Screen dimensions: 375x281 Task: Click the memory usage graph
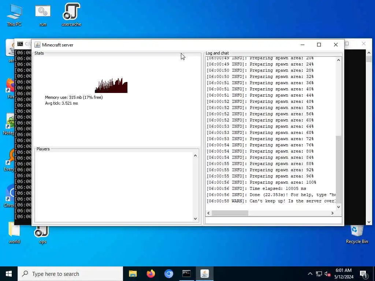click(111, 85)
